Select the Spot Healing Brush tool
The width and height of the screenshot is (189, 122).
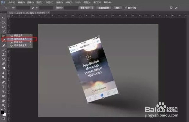click(x=3, y=45)
